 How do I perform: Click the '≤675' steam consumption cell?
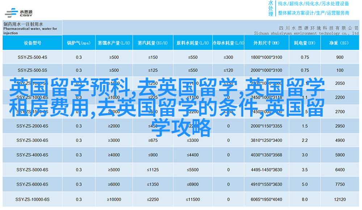(153, 140)
